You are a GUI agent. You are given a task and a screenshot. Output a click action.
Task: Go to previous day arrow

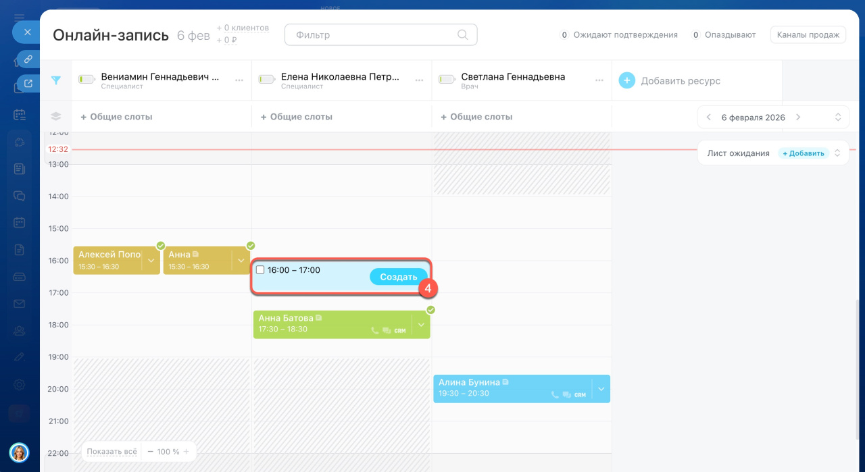tap(709, 117)
